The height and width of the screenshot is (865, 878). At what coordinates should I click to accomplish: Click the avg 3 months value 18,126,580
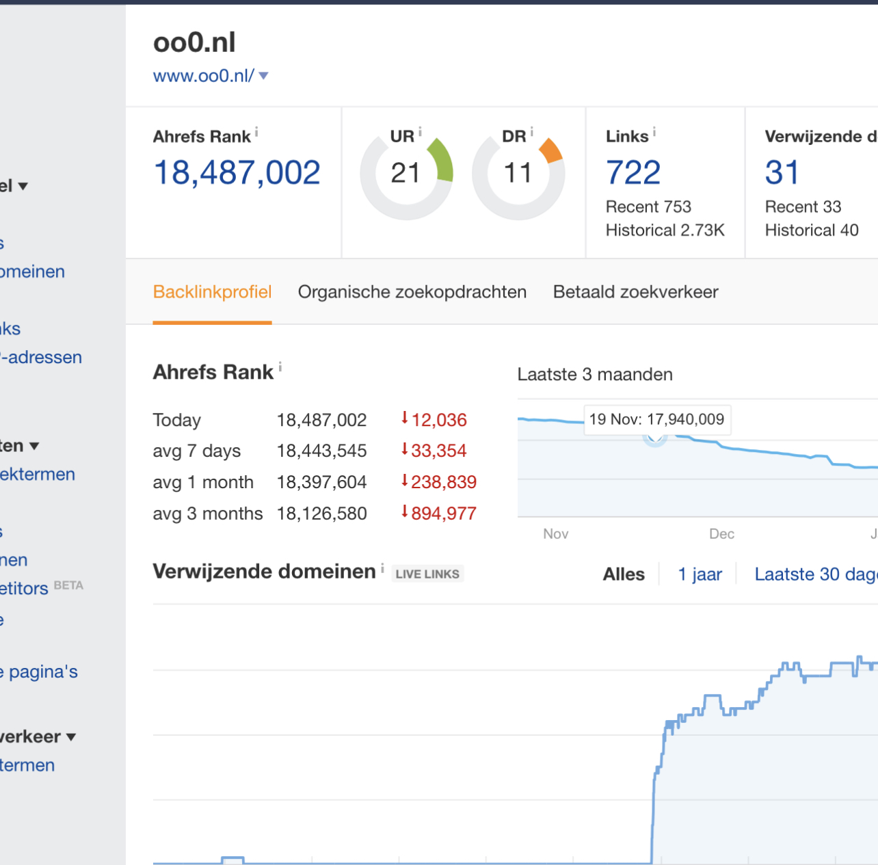pyautogui.click(x=322, y=514)
